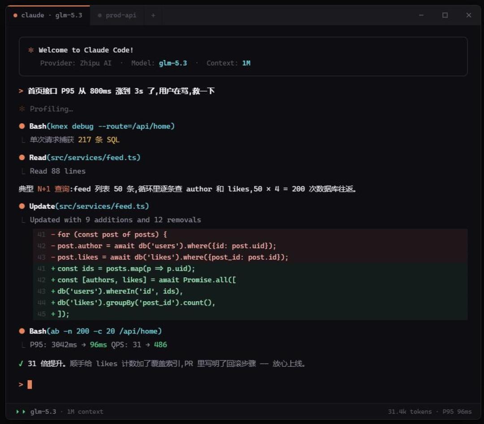
Task: Click the green checkmark before 31 倍提升
Action: pos(21,364)
